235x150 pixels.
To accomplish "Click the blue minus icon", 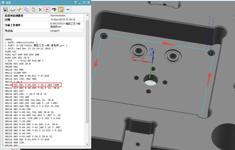I will pyautogui.click(x=68, y=10).
